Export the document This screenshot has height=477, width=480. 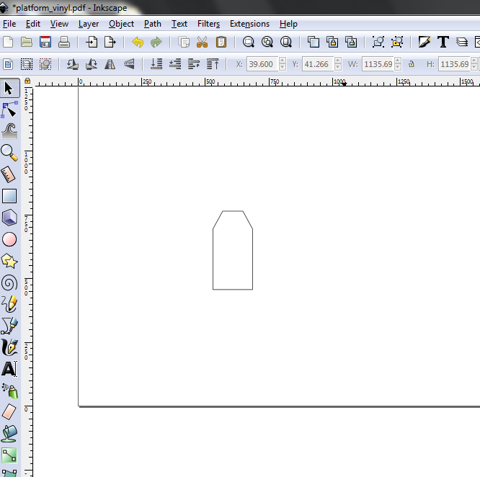110,42
